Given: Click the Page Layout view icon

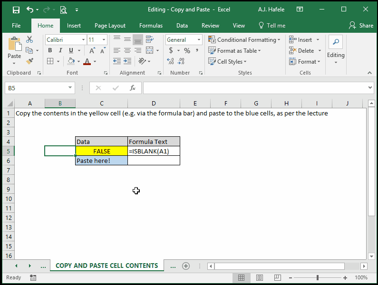Looking at the screenshot, I should [x=260, y=277].
